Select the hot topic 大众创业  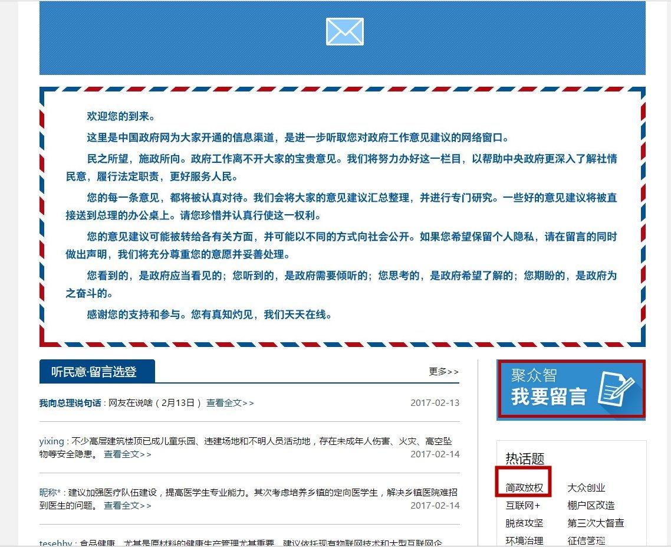pyautogui.click(x=586, y=488)
